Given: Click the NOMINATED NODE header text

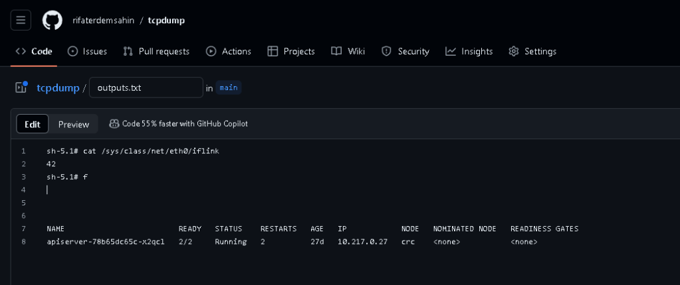Looking at the screenshot, I should point(465,229).
